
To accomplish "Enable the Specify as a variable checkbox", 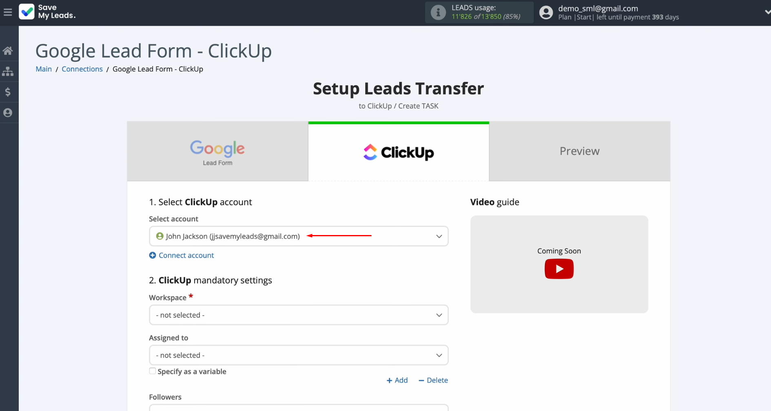I will [x=153, y=371].
